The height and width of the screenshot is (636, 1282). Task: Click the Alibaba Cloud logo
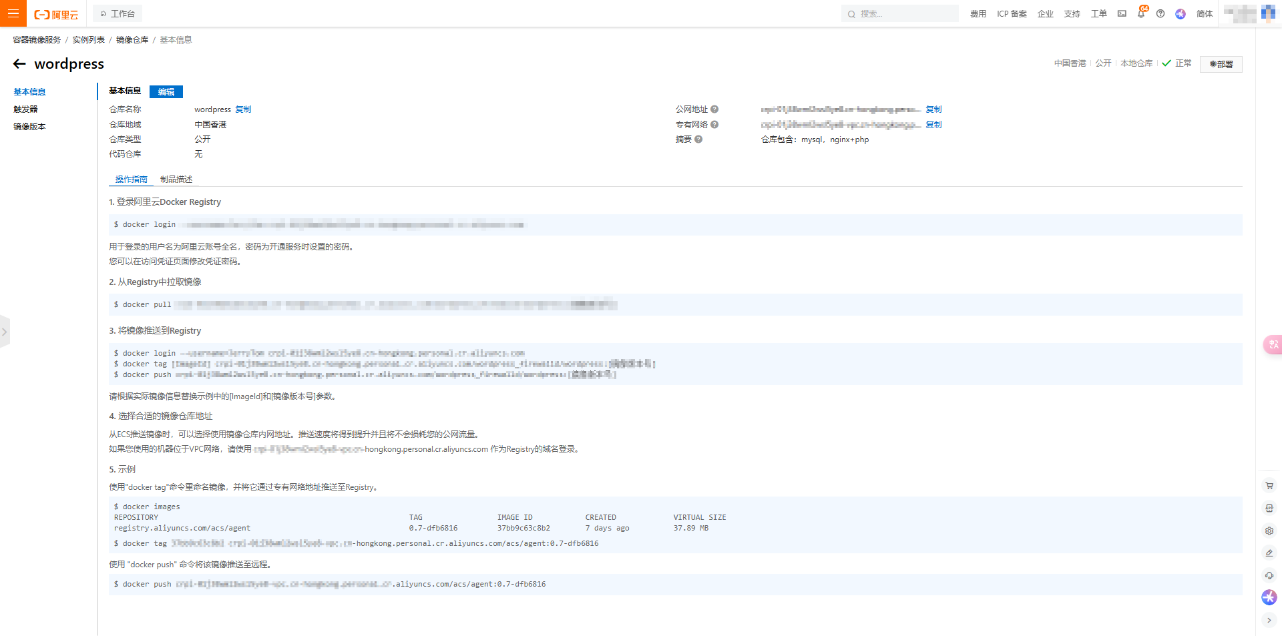click(x=56, y=14)
